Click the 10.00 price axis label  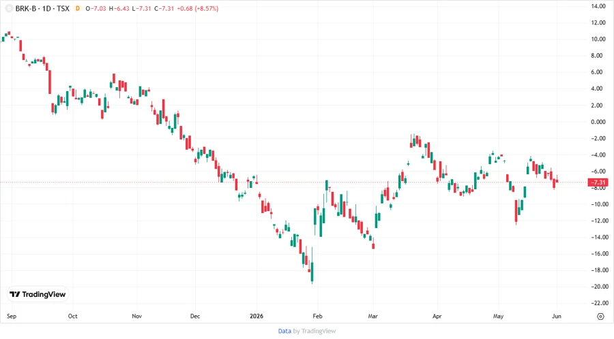(x=598, y=39)
